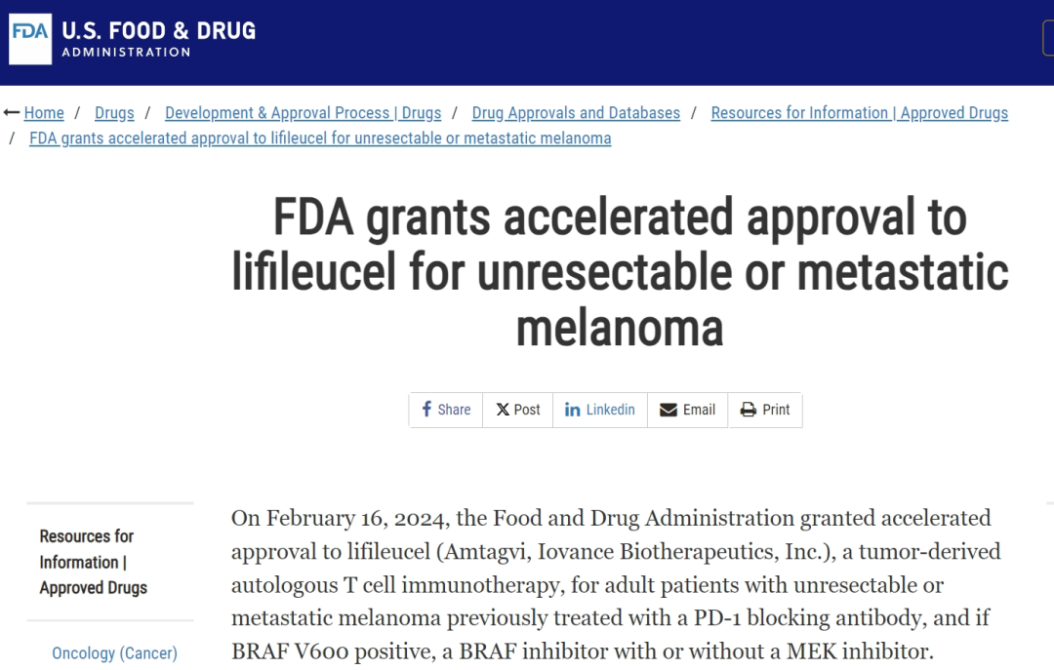Click the Print printer icon
The image size is (1054, 670).
[749, 410]
